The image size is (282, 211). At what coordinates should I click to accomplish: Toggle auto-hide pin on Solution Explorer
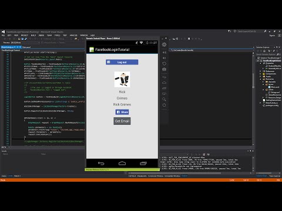tap(277, 47)
